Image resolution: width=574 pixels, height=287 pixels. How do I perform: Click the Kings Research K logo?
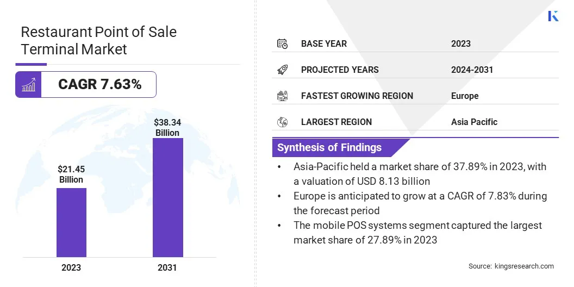coord(553,16)
